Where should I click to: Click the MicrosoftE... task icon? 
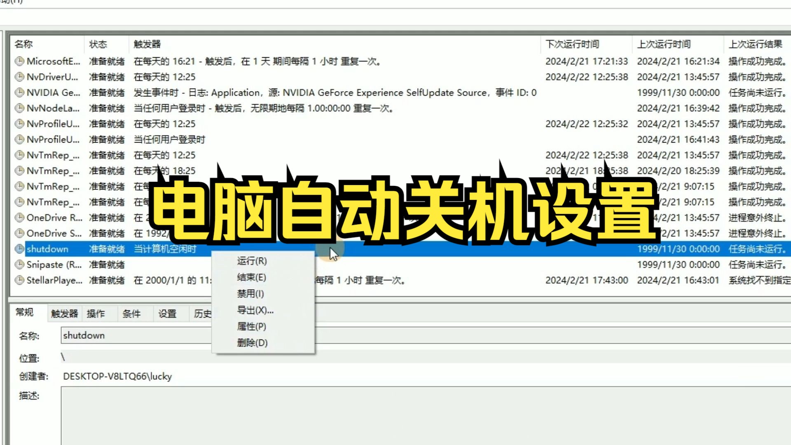coord(19,61)
